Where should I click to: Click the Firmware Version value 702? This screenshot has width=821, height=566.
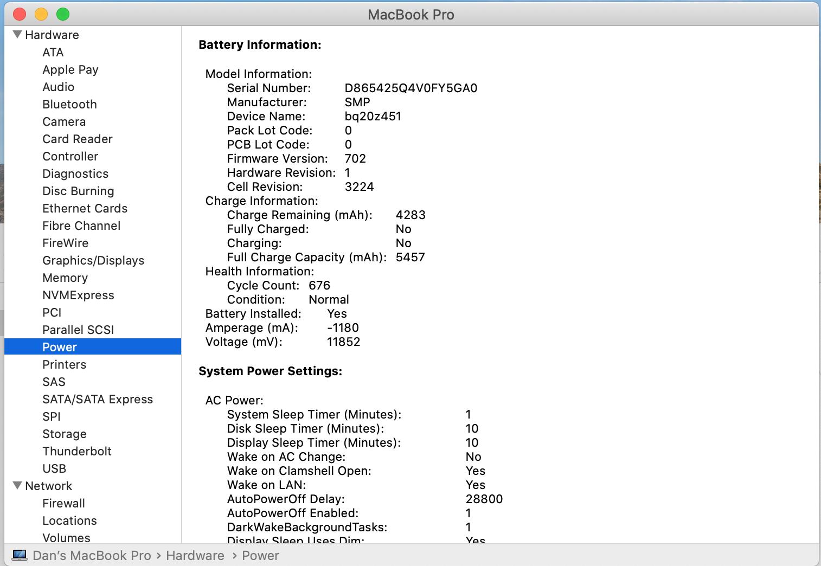pyautogui.click(x=355, y=158)
